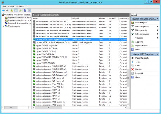Sort by the Nome column header

tap(52, 18)
